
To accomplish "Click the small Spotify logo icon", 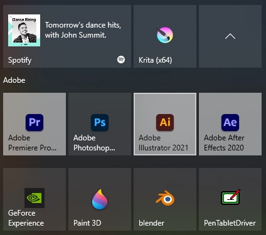I will [121, 60].
